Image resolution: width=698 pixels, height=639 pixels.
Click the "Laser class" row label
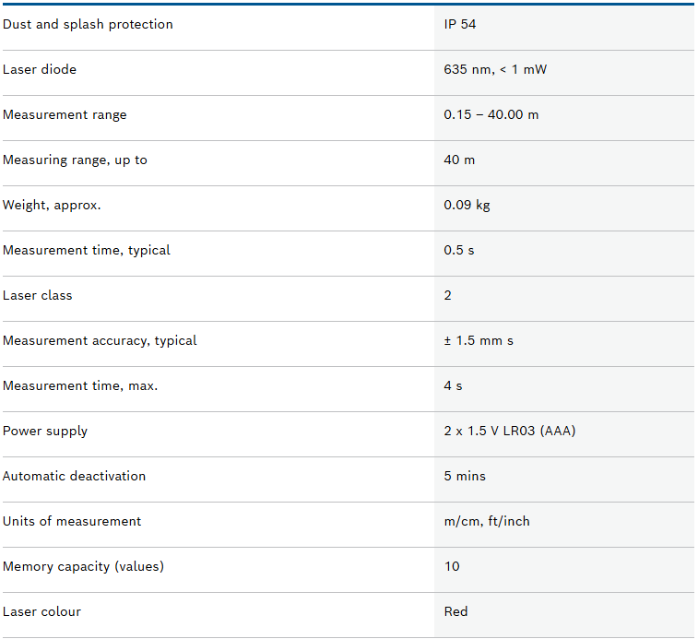pyautogui.click(x=38, y=296)
